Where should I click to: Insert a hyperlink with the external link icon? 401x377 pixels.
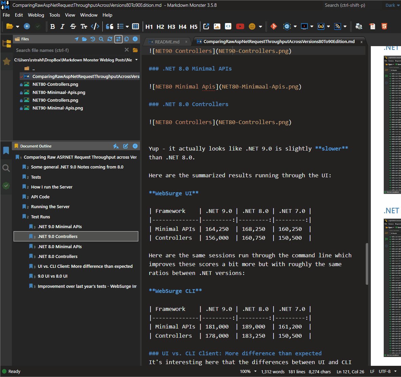(206, 26)
